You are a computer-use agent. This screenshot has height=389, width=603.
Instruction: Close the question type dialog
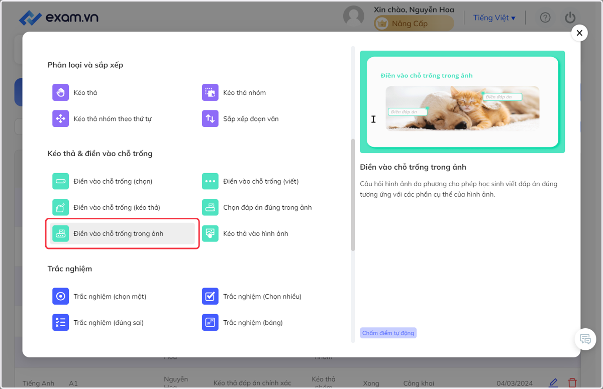[x=579, y=33]
